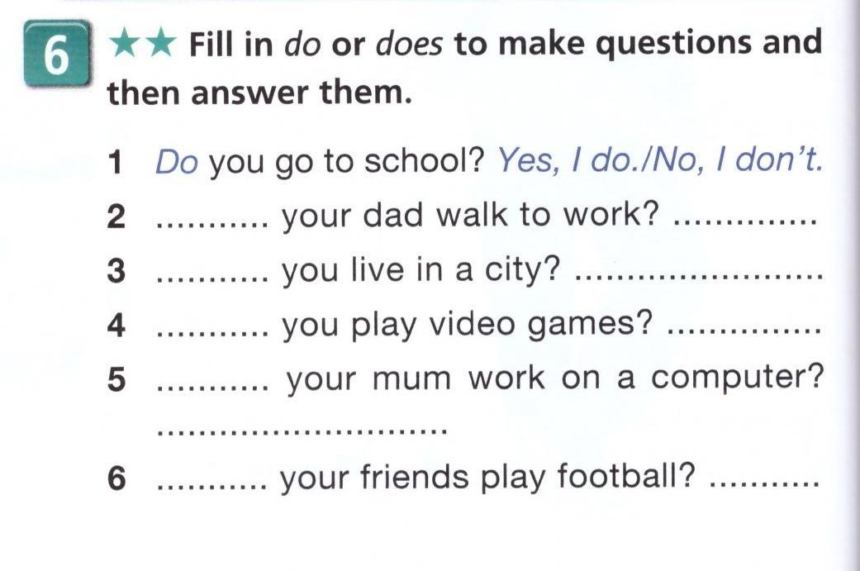Click the blank before 'your dad walk'
Viewport: 860px width, 571px height.
[x=212, y=225]
